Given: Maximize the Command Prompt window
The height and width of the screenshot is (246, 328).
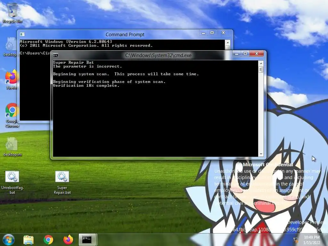Looking at the screenshot, I should click(x=212, y=33).
